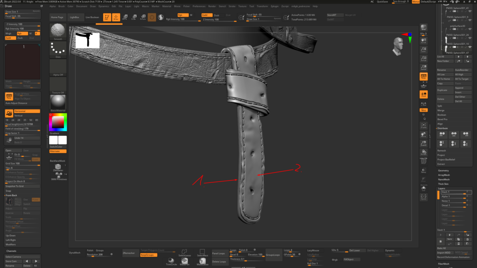The width and height of the screenshot is (477, 268).
Task: Click the Home Page button
Action: click(x=57, y=17)
